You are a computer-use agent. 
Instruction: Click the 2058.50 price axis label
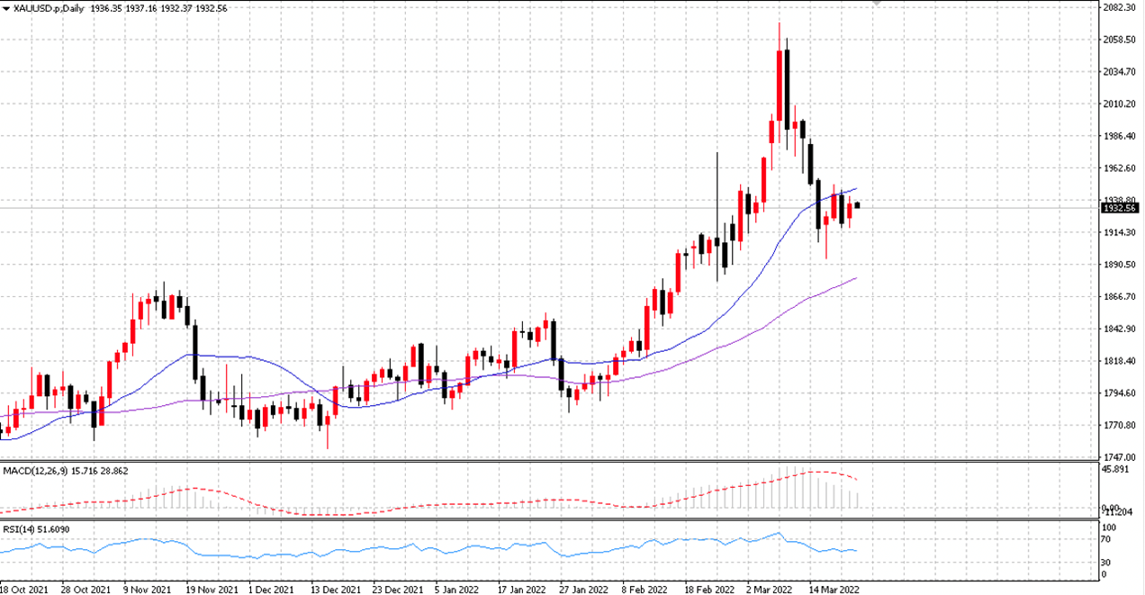point(1119,40)
